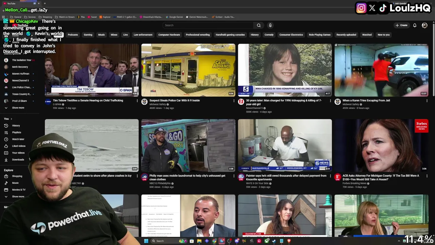Select the Gaming filter chip

point(88,35)
